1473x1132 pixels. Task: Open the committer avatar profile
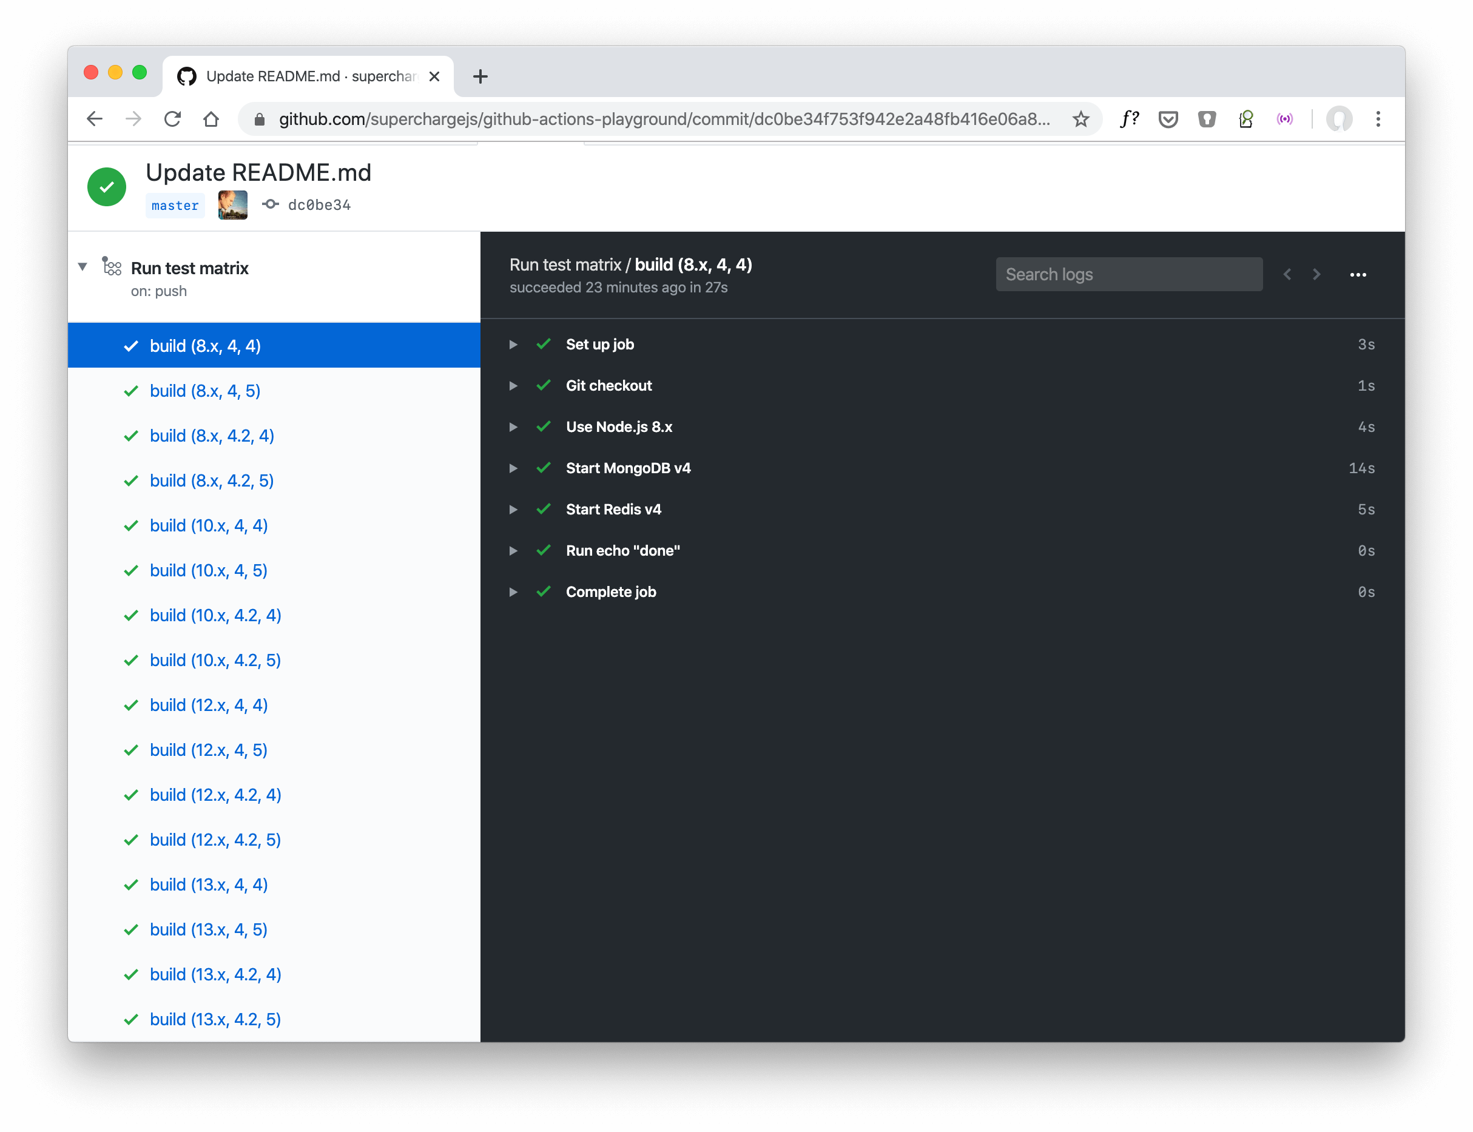[x=232, y=204]
